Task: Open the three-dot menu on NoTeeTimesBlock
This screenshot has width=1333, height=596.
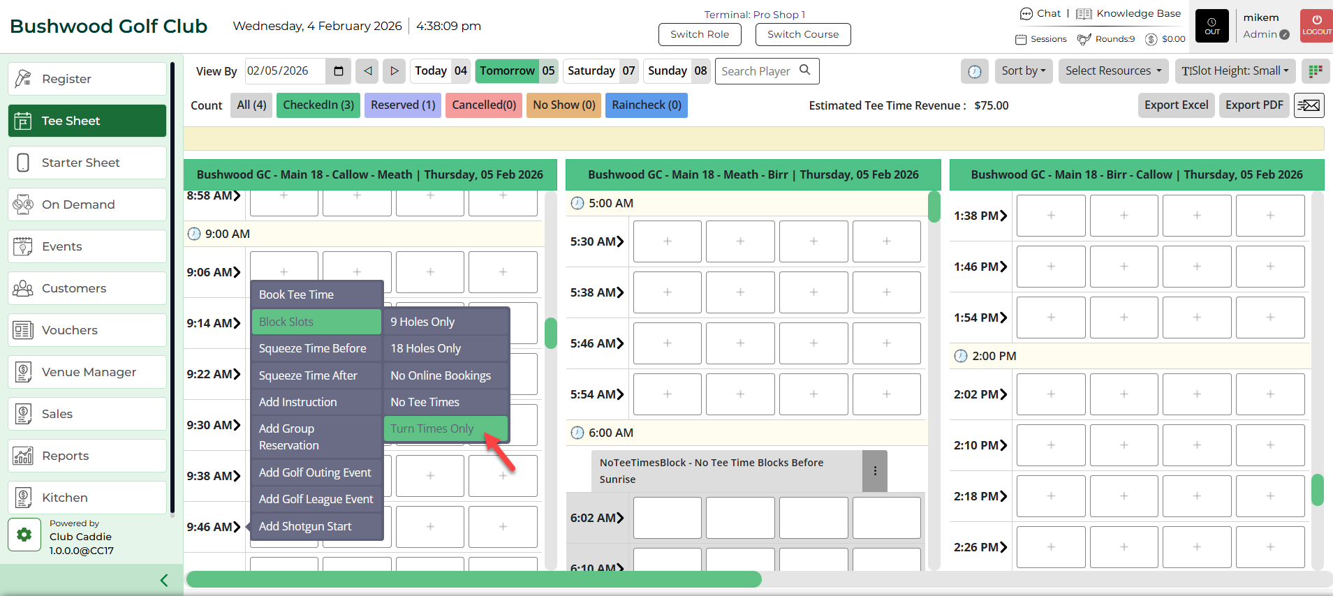Action: pos(875,471)
